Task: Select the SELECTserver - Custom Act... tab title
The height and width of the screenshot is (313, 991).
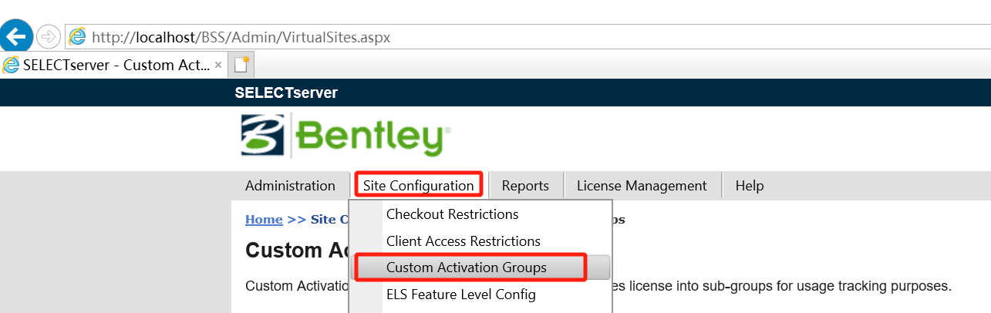Action: 116,65
